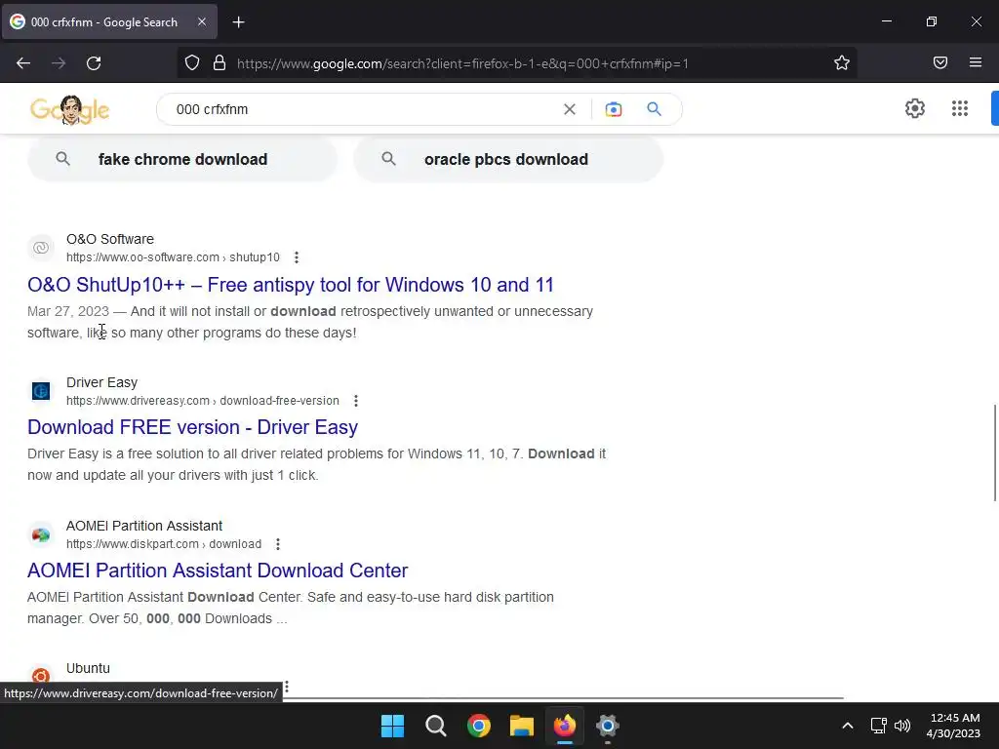Open O&O ShutUp10++ result link

tap(291, 285)
